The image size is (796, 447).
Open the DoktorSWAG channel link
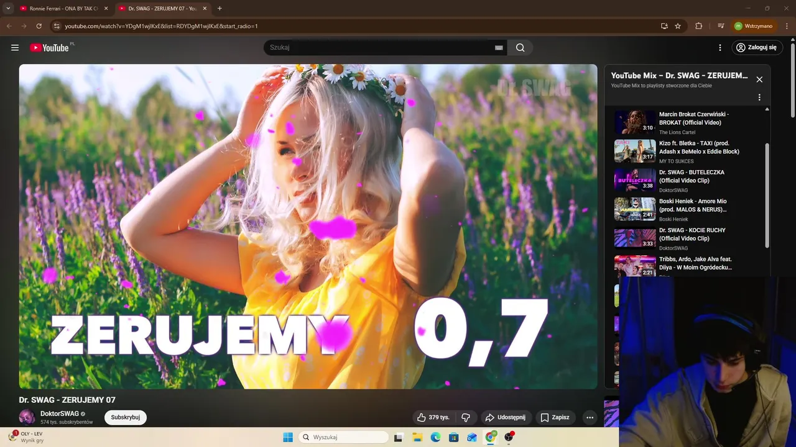click(60, 413)
